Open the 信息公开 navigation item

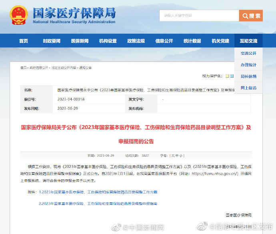coord(164,41)
